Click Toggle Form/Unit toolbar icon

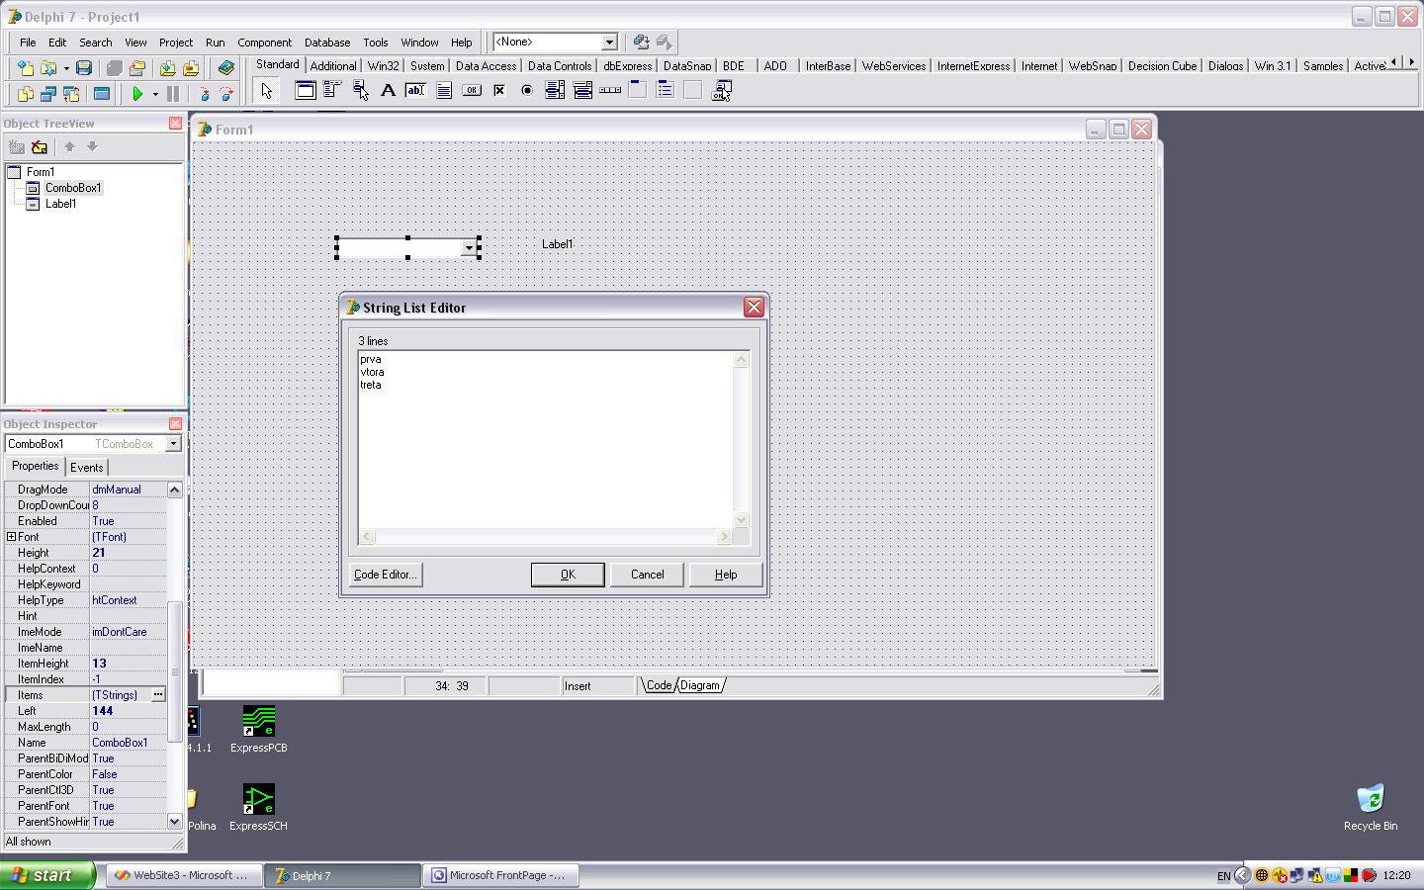point(71,94)
